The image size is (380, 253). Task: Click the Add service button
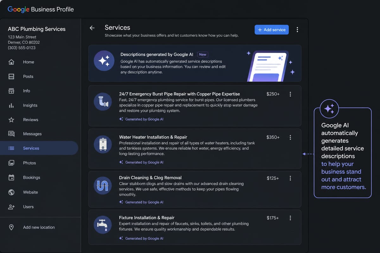(x=272, y=30)
